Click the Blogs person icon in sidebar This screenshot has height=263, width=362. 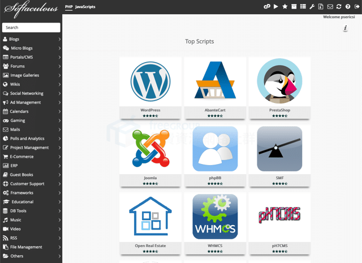tap(5, 39)
